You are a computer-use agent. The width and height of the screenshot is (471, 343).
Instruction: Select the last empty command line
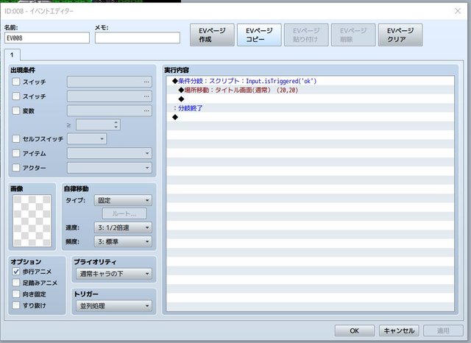click(x=311, y=117)
